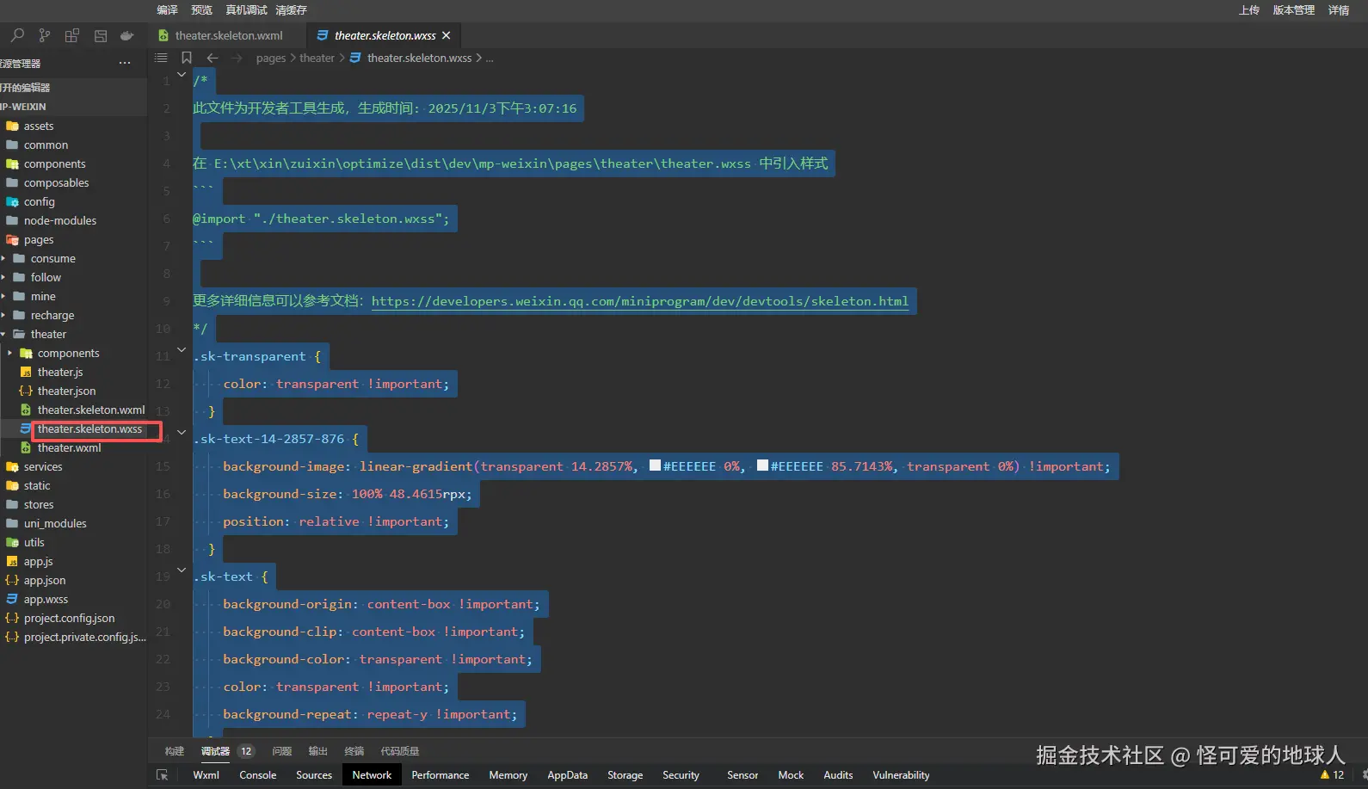Image resolution: width=1368 pixels, height=789 pixels.
Task: Open the Storage tab
Action: pos(625,775)
